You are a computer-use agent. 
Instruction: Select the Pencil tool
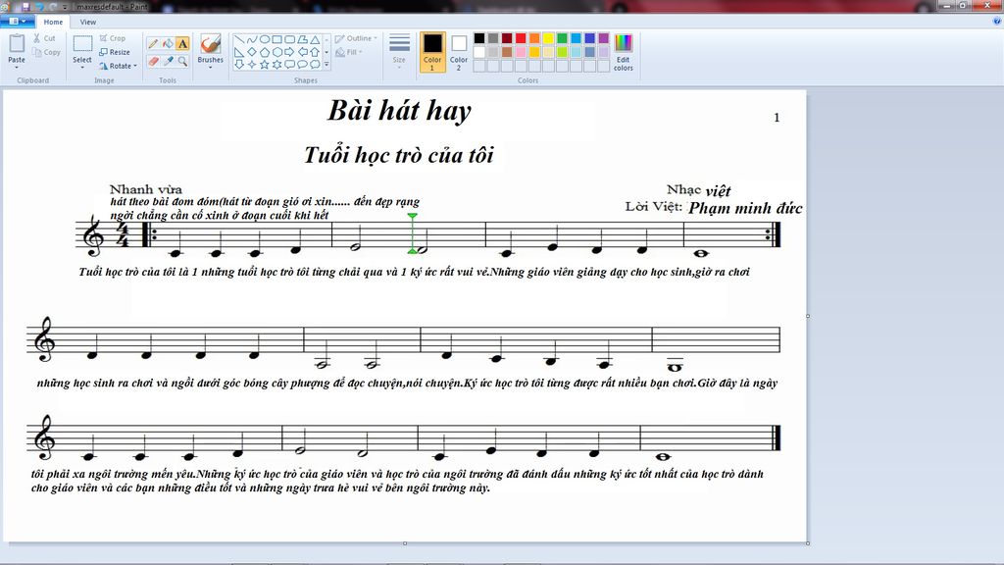click(x=153, y=43)
